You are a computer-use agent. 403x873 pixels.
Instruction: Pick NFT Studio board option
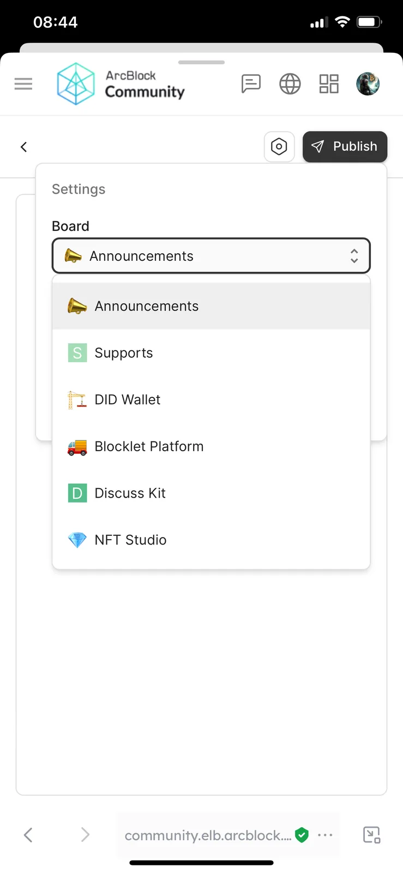pyautogui.click(x=211, y=540)
